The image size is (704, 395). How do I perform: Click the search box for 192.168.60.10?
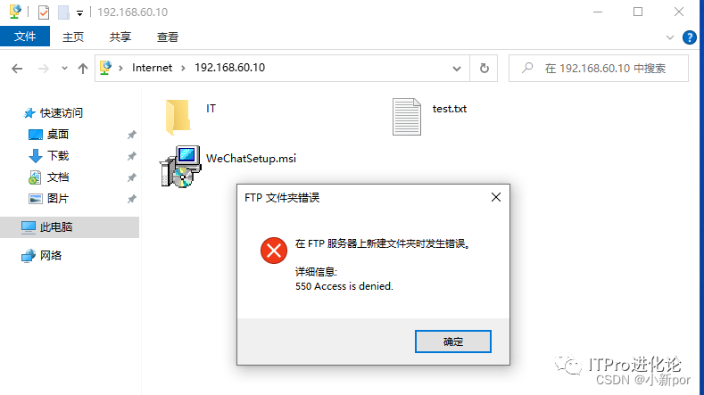(x=598, y=69)
